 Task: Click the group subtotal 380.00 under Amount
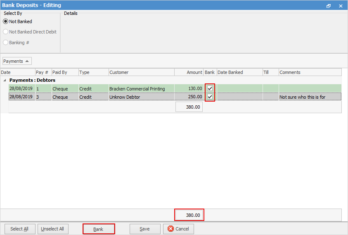tap(189, 107)
